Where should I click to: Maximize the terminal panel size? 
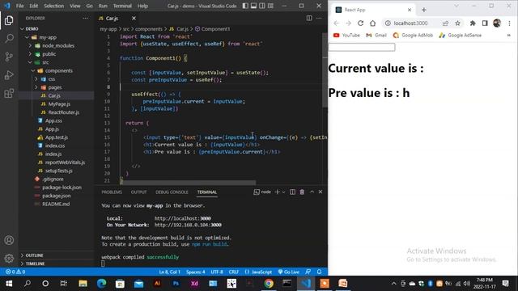tap(312, 192)
